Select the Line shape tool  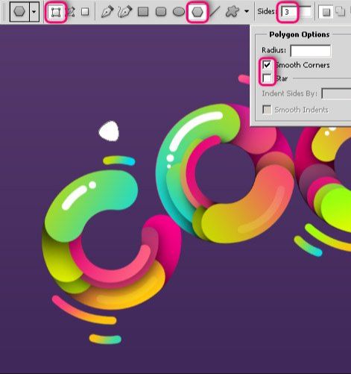click(x=215, y=12)
